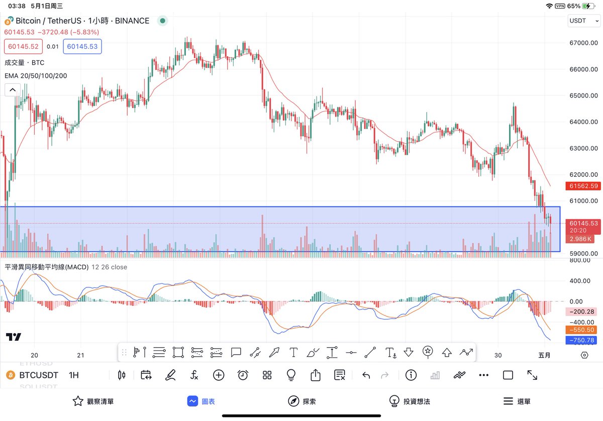This screenshot has height=421, width=603.
Task: Select the comment callout bubble tool
Action: pyautogui.click(x=236, y=352)
